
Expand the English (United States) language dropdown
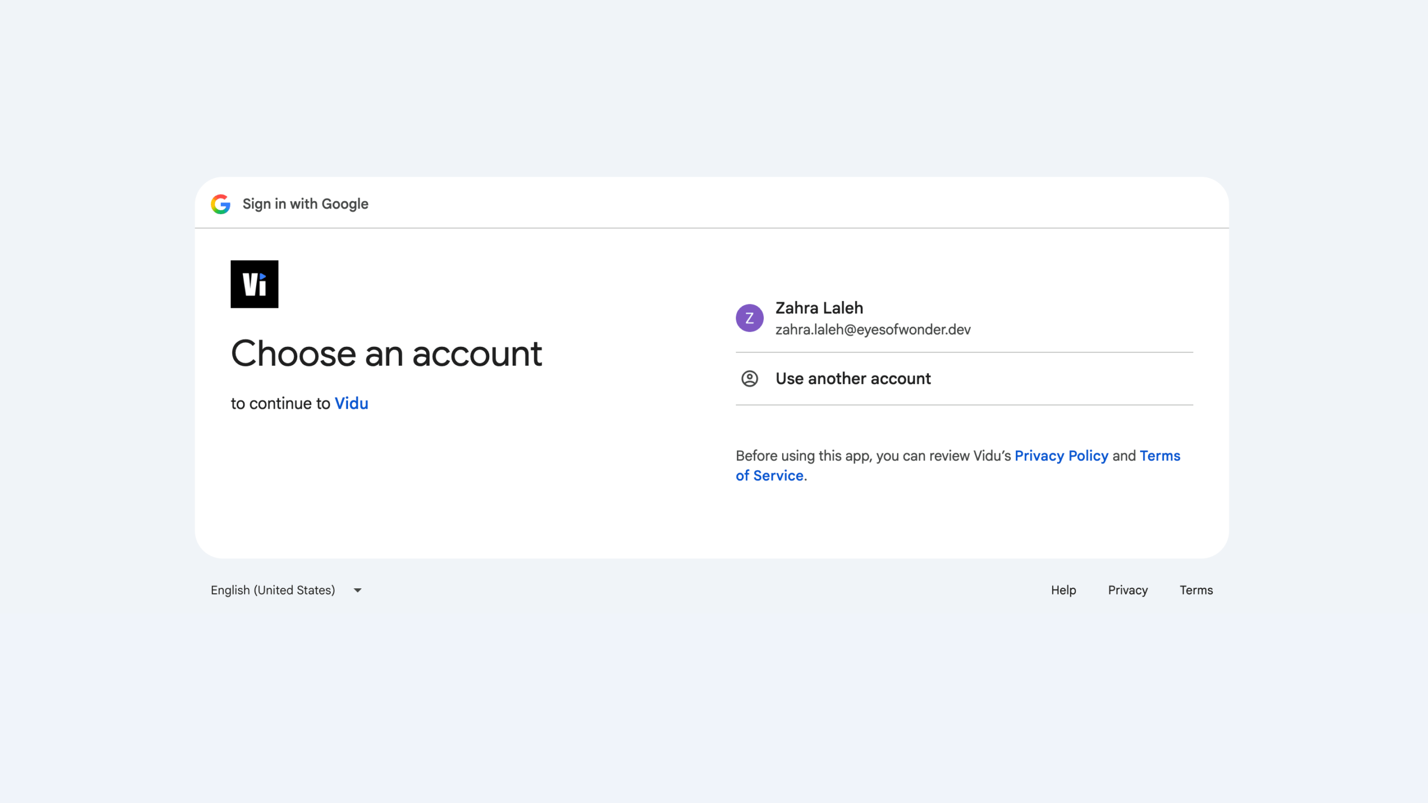pos(287,590)
